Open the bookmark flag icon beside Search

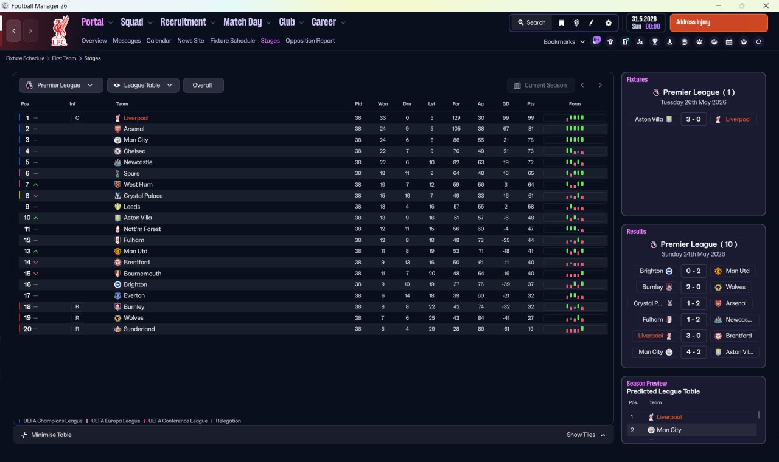coord(562,22)
